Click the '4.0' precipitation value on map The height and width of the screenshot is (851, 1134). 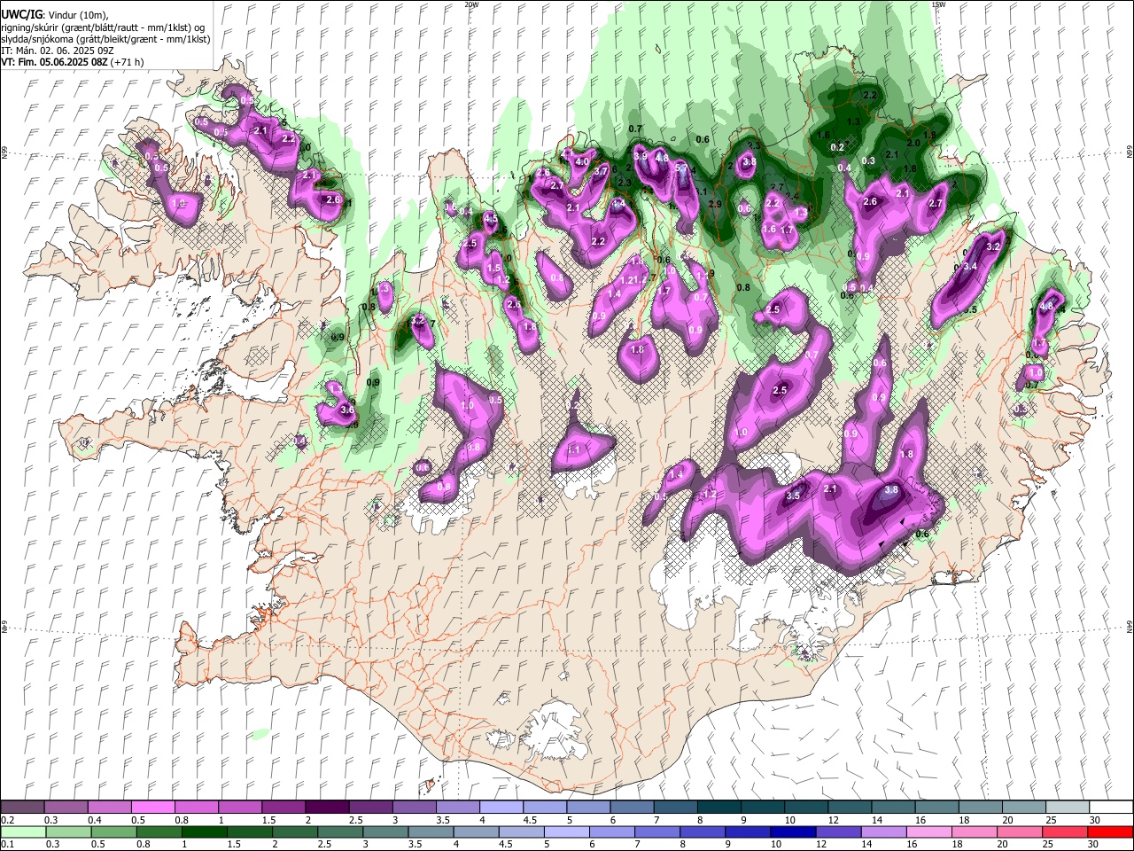(582, 162)
